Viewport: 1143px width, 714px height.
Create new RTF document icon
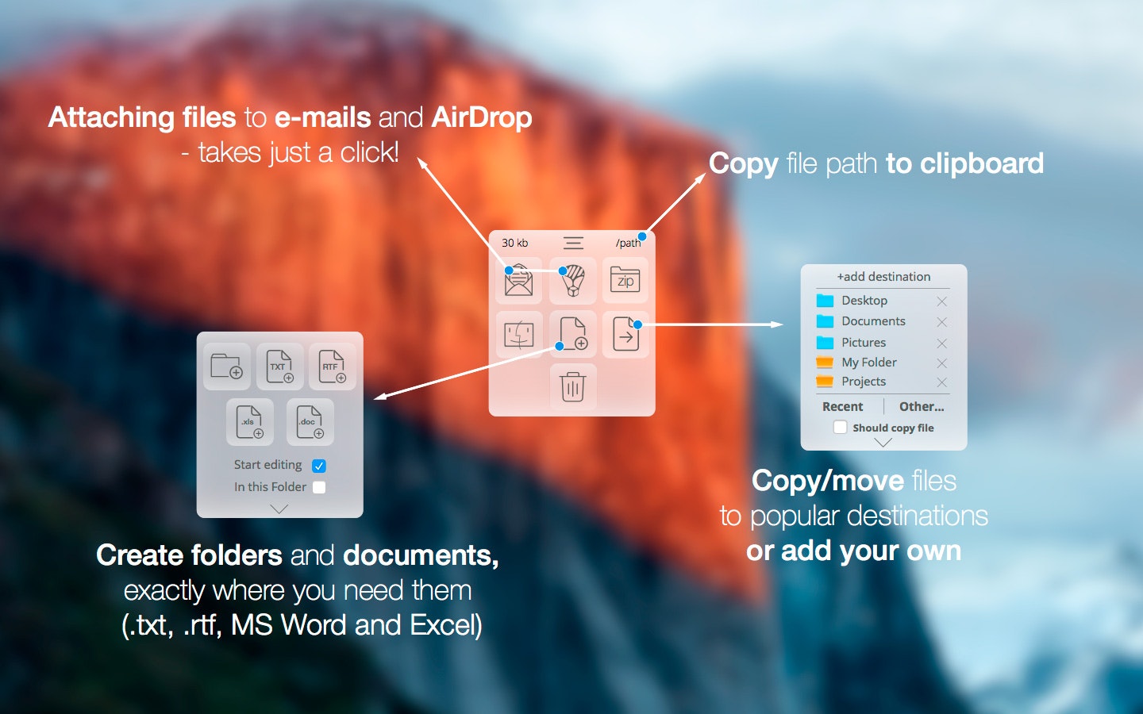332,367
